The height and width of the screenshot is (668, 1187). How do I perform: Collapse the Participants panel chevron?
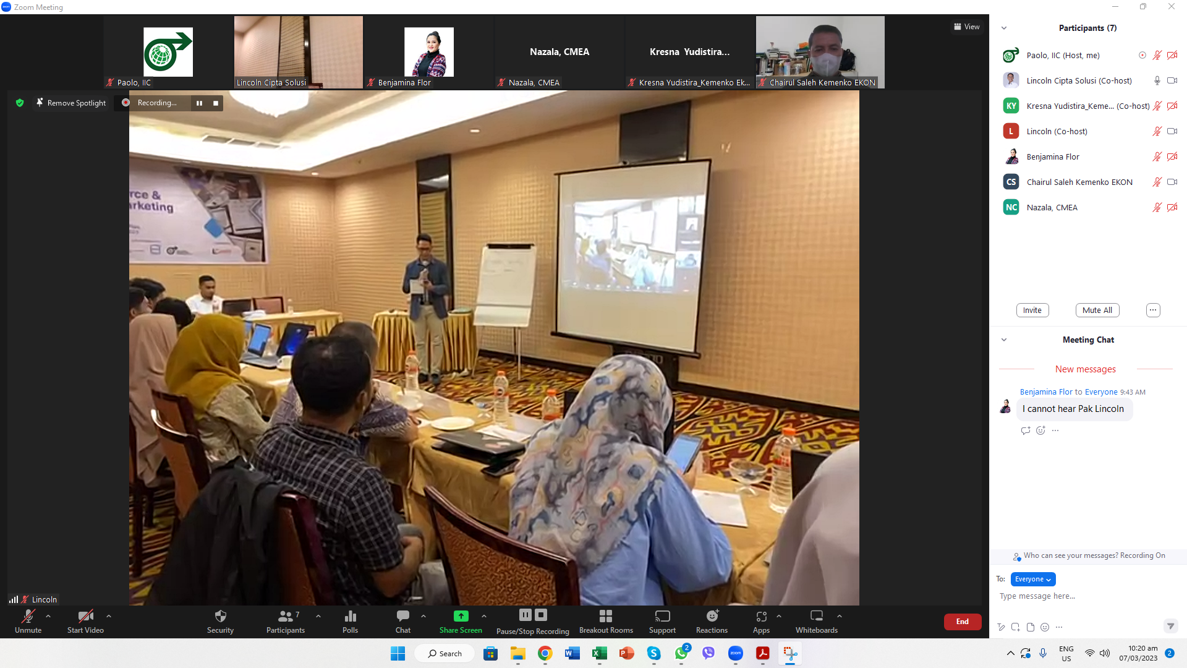pyautogui.click(x=1004, y=28)
